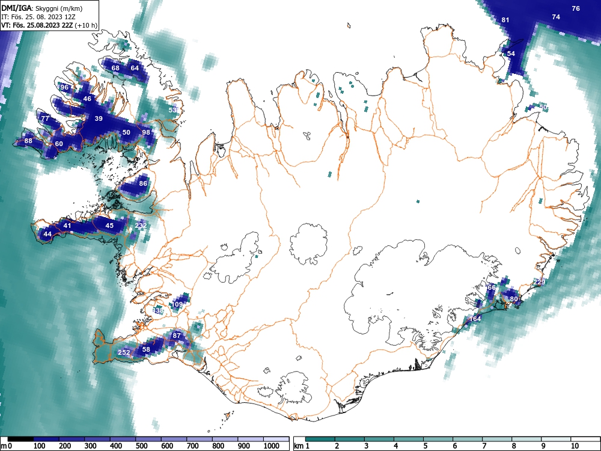Click the visibility value 109 on the map
Viewport: 601px width, 451px height.
click(177, 304)
